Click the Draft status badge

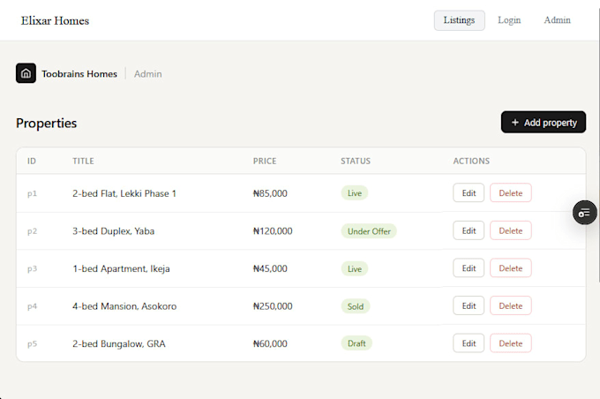click(x=356, y=343)
